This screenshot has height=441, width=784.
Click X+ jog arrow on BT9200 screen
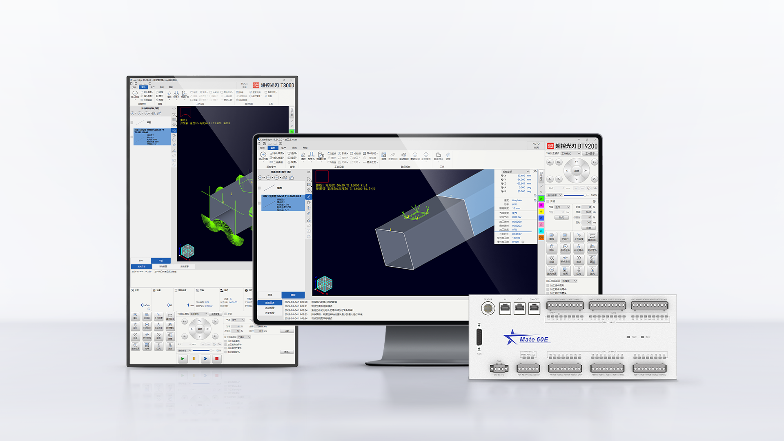pyautogui.click(x=586, y=171)
